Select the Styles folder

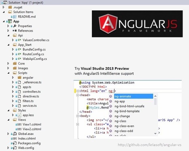click(22, 110)
